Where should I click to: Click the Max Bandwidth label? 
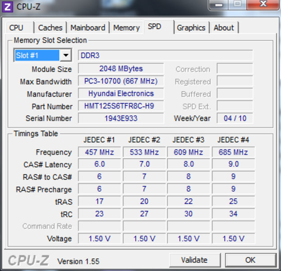[46, 82]
